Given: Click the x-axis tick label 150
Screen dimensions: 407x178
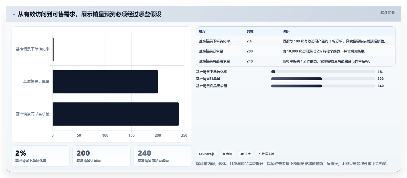Looking at the screenshot, I should [x=132, y=135].
